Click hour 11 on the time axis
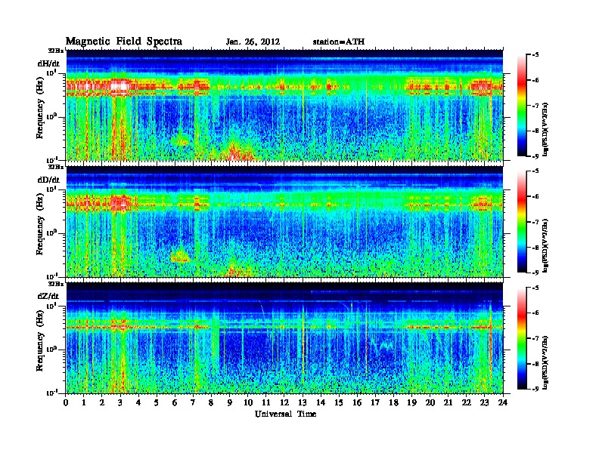The height and width of the screenshot is (462, 599). coord(266,403)
